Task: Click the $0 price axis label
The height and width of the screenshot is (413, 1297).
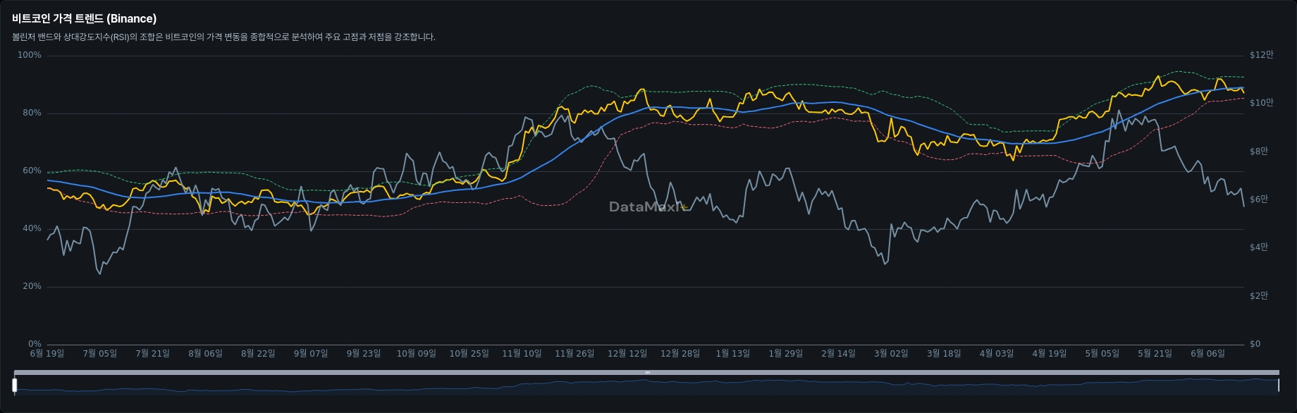Action: pyautogui.click(x=1255, y=344)
